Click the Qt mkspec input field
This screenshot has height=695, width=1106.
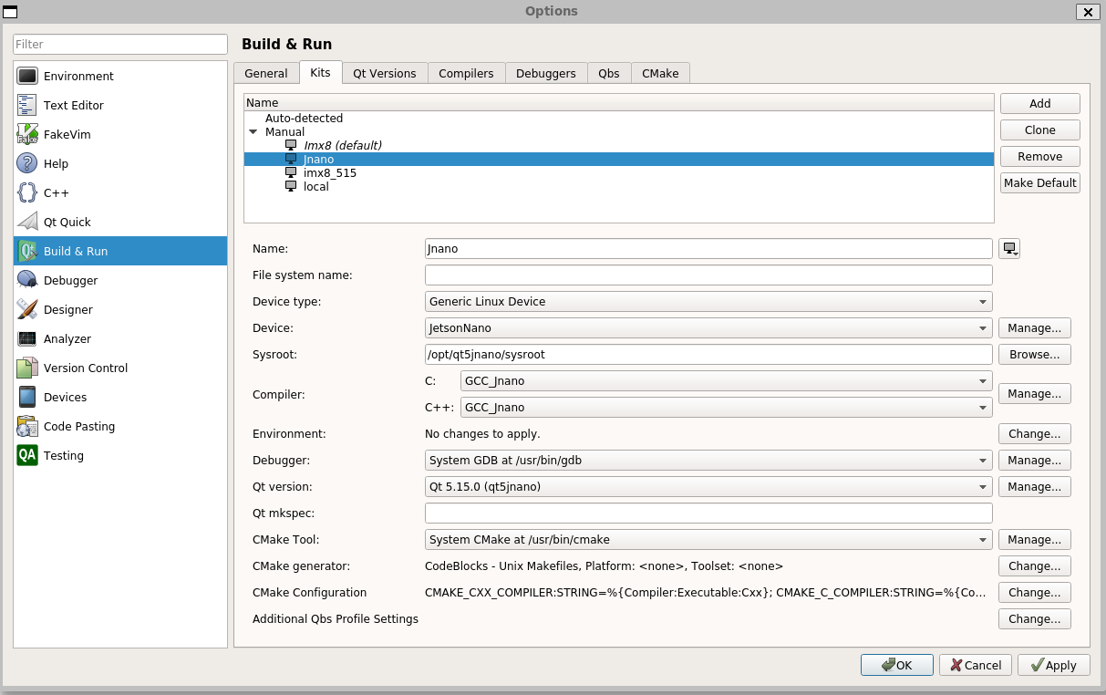coord(708,513)
